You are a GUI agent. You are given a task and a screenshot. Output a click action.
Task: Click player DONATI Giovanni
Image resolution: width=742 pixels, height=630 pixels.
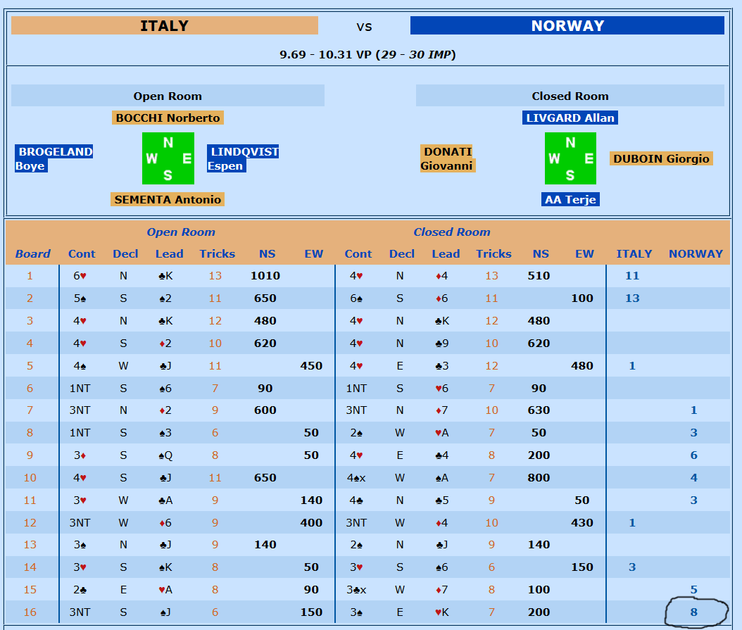(x=447, y=158)
